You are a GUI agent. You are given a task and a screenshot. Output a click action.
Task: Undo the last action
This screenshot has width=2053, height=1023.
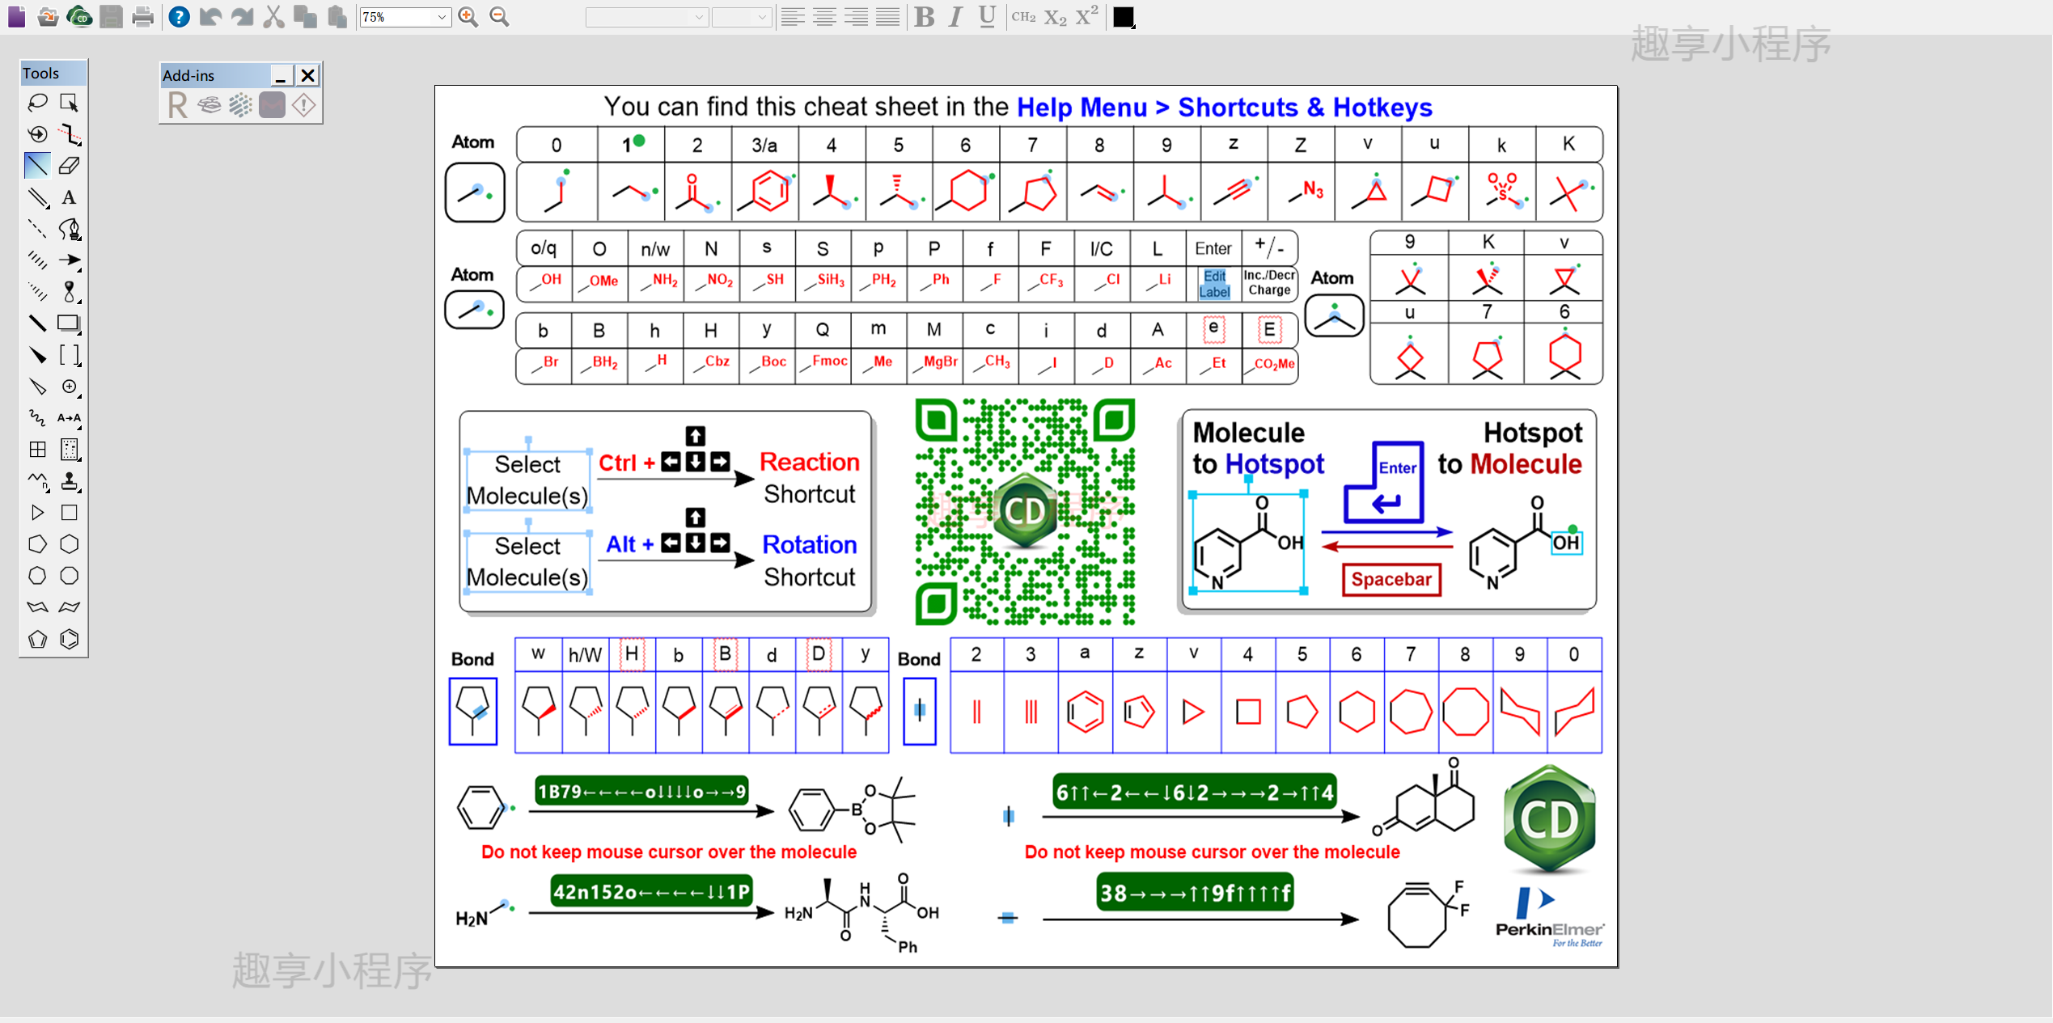pyautogui.click(x=210, y=16)
